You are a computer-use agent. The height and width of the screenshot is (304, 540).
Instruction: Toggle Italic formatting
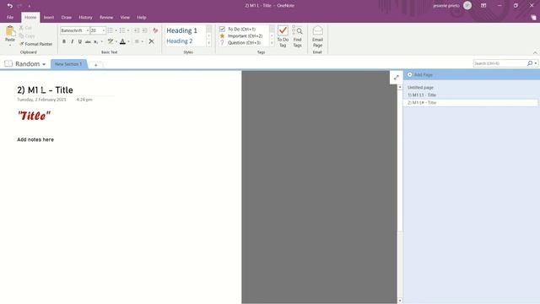pos(72,41)
